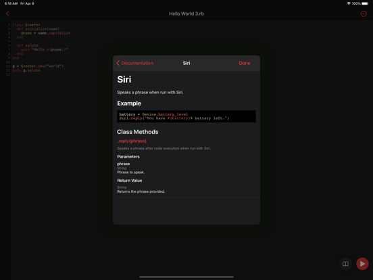Viewport: 373px width, 280px height.
Task: Click the 'Return Value' label
Action: click(130, 181)
